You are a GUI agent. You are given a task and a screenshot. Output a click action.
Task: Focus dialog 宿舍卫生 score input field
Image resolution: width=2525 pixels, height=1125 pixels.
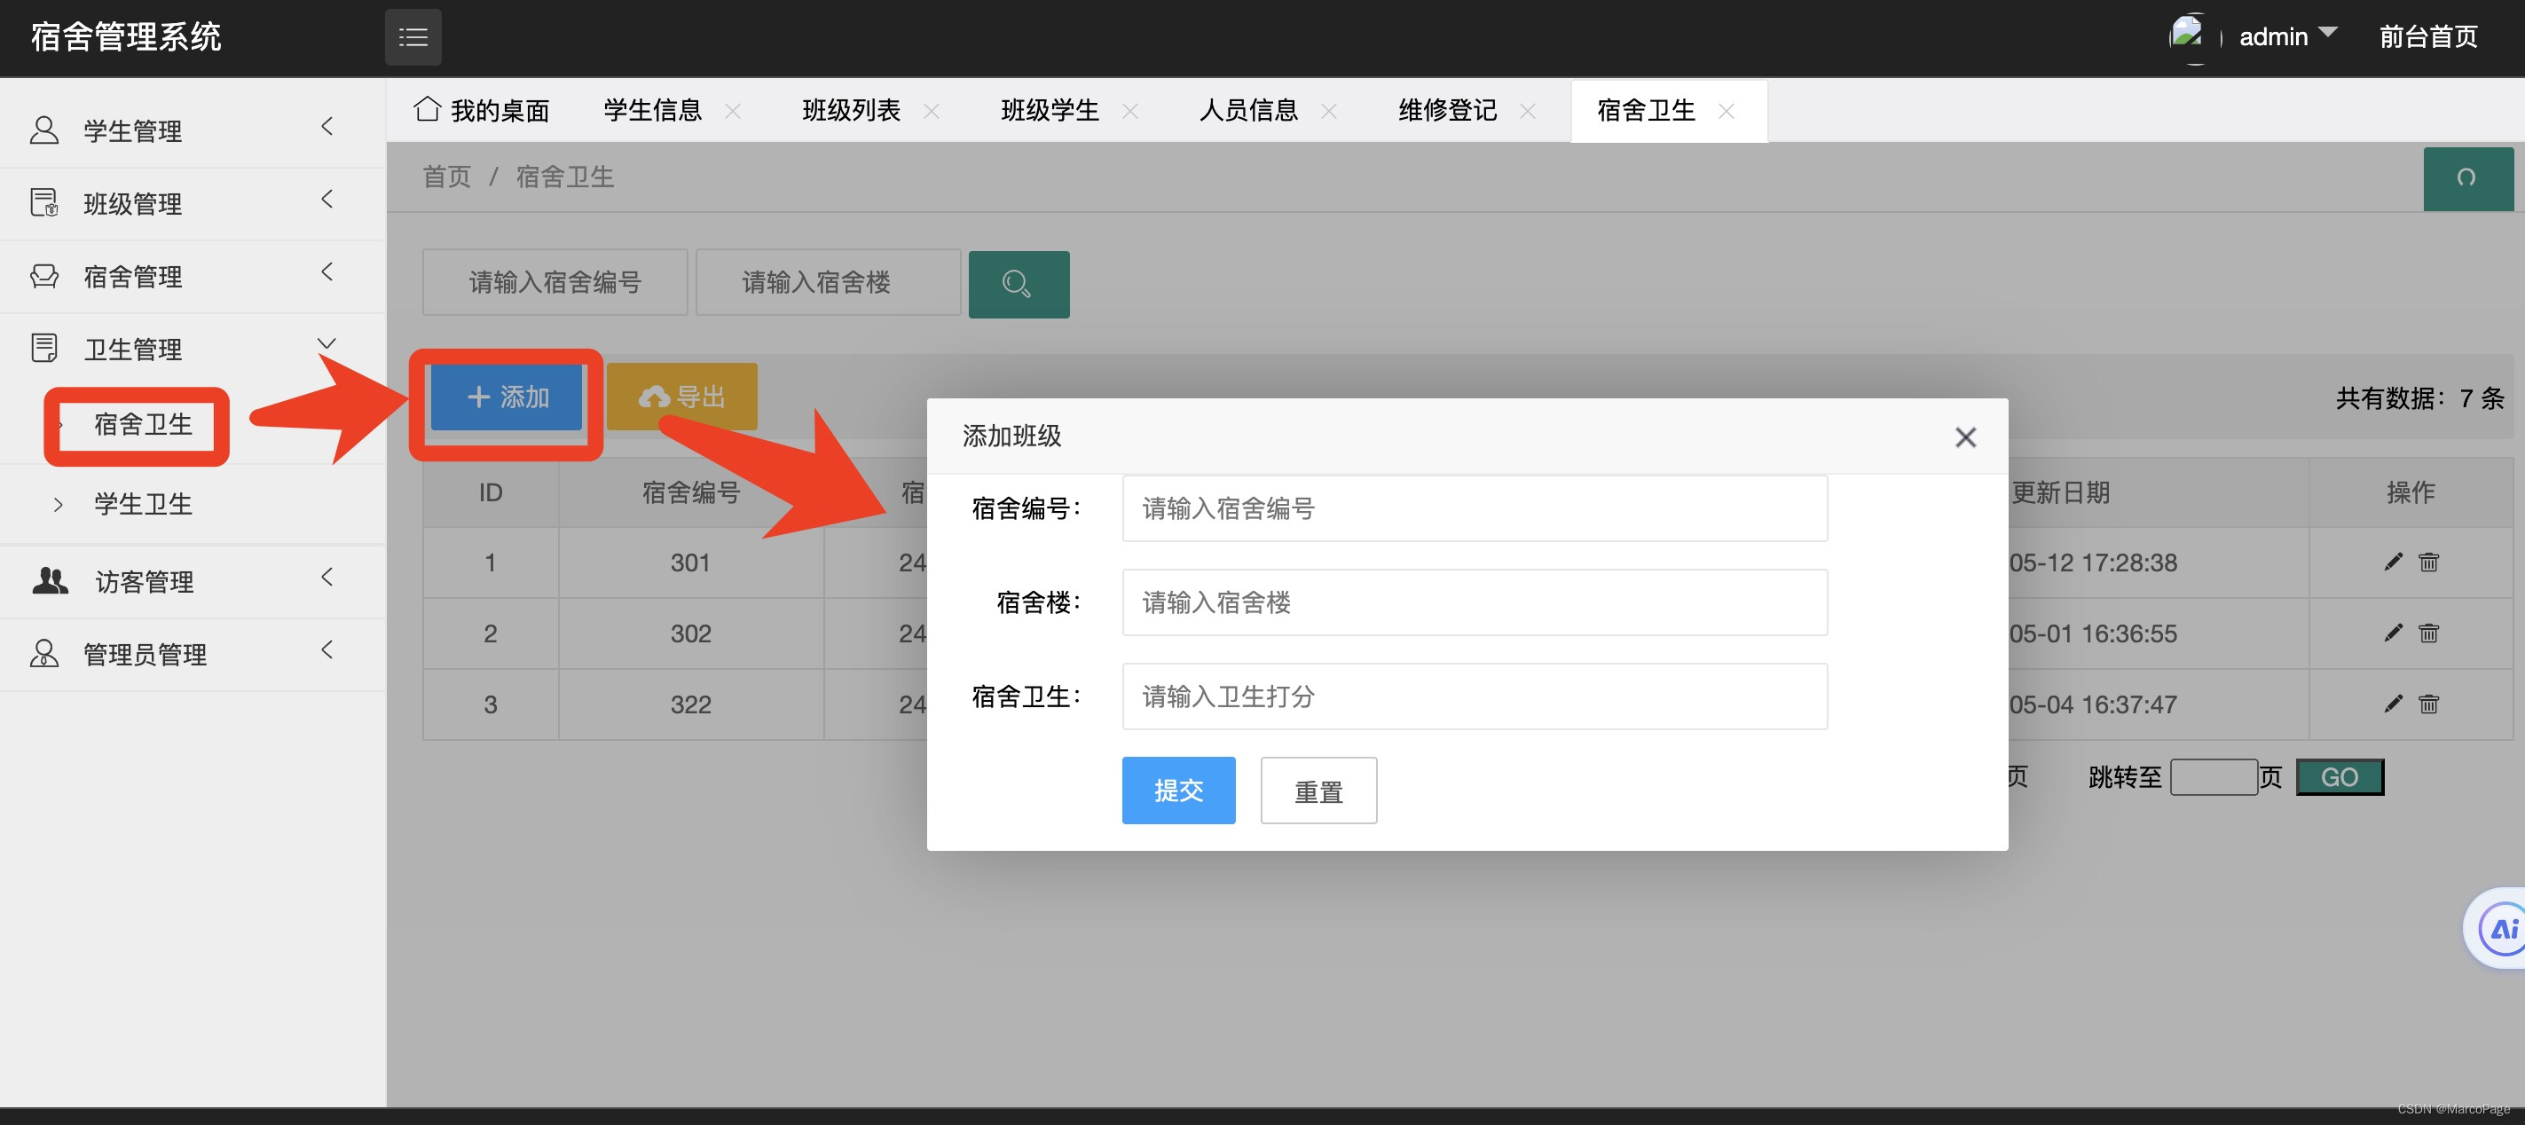pos(1475,696)
